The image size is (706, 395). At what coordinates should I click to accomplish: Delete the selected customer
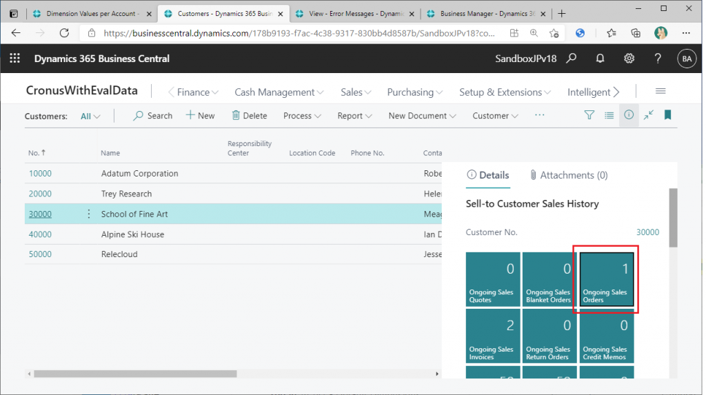pyautogui.click(x=250, y=116)
